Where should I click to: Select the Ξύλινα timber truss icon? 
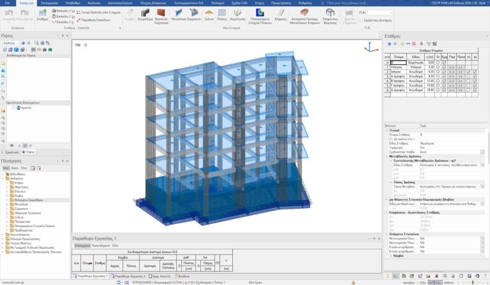tap(209, 15)
